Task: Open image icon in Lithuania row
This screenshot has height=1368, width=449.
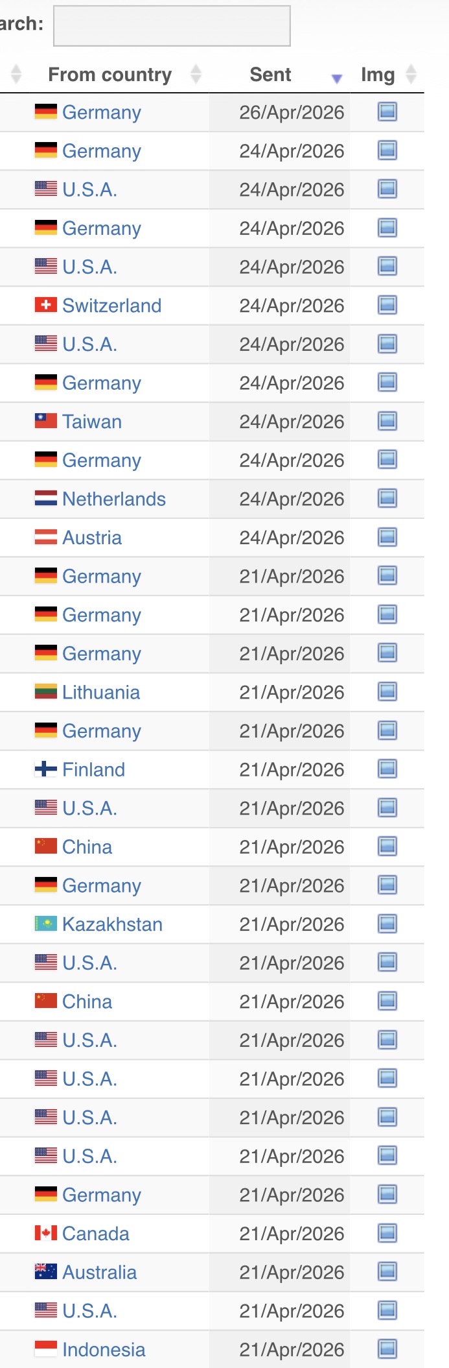Action: pyautogui.click(x=387, y=691)
